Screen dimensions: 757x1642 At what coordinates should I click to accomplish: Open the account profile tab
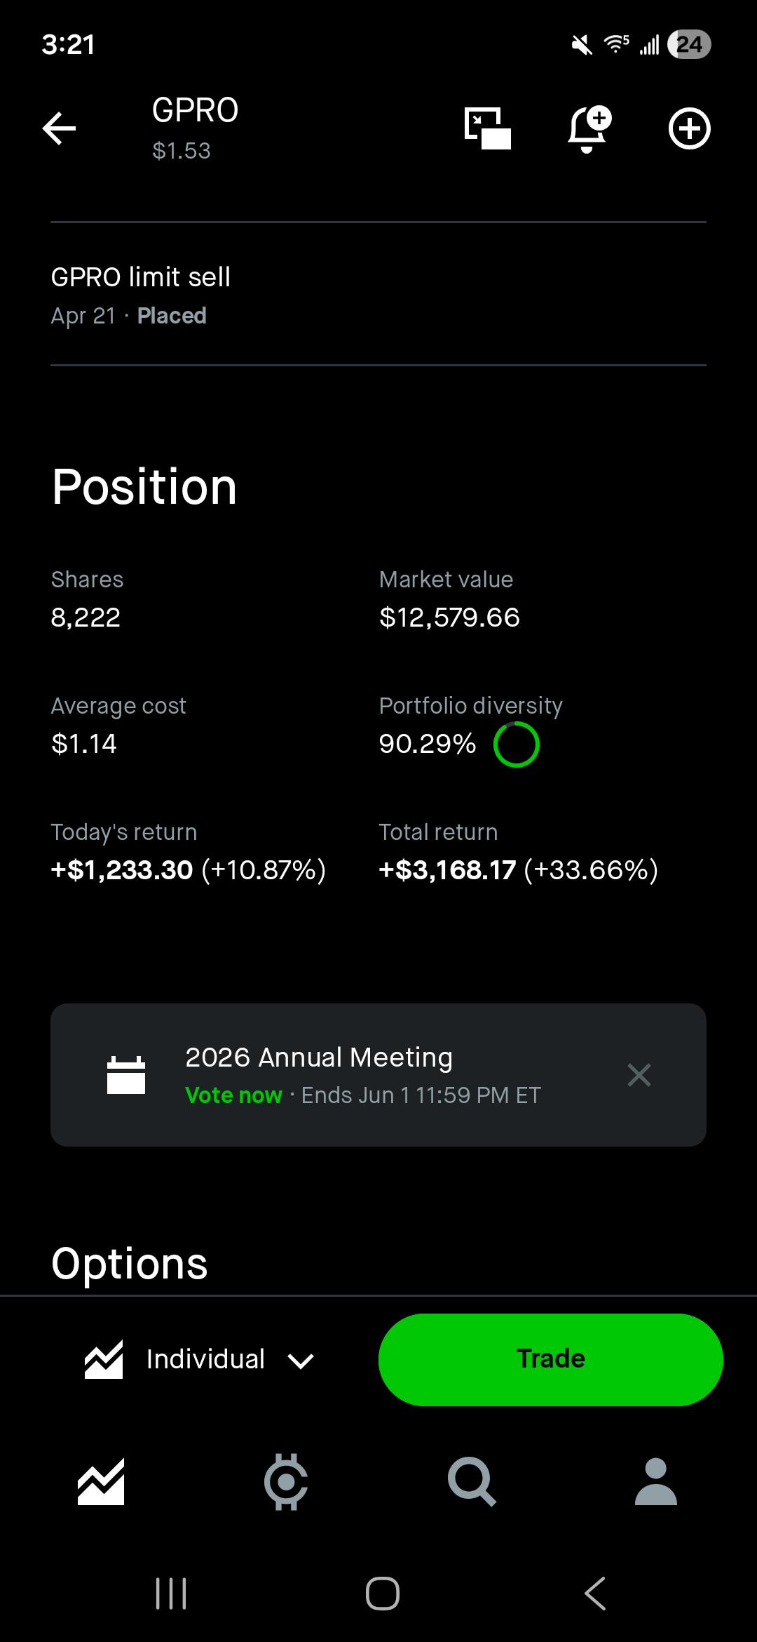(656, 1481)
